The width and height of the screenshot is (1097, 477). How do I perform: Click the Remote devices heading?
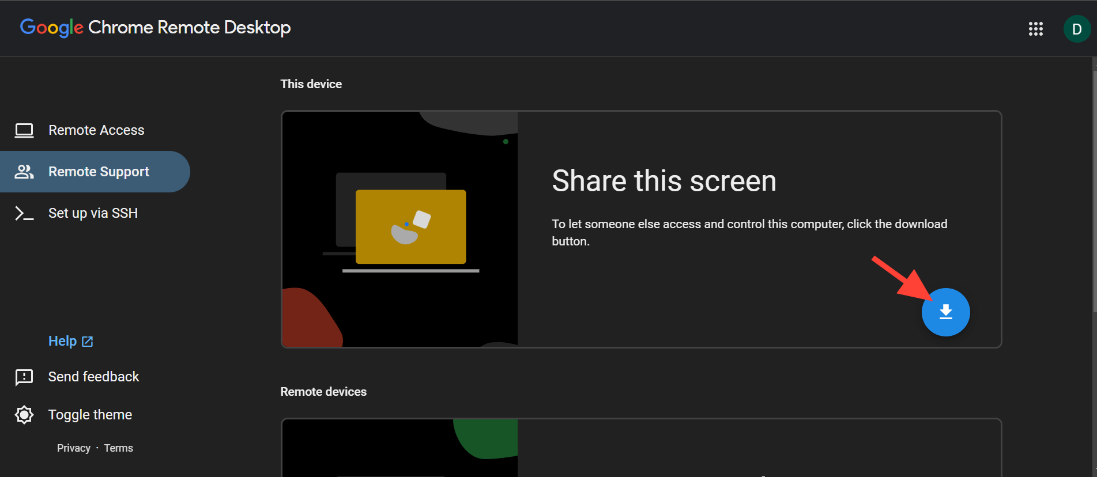323,392
